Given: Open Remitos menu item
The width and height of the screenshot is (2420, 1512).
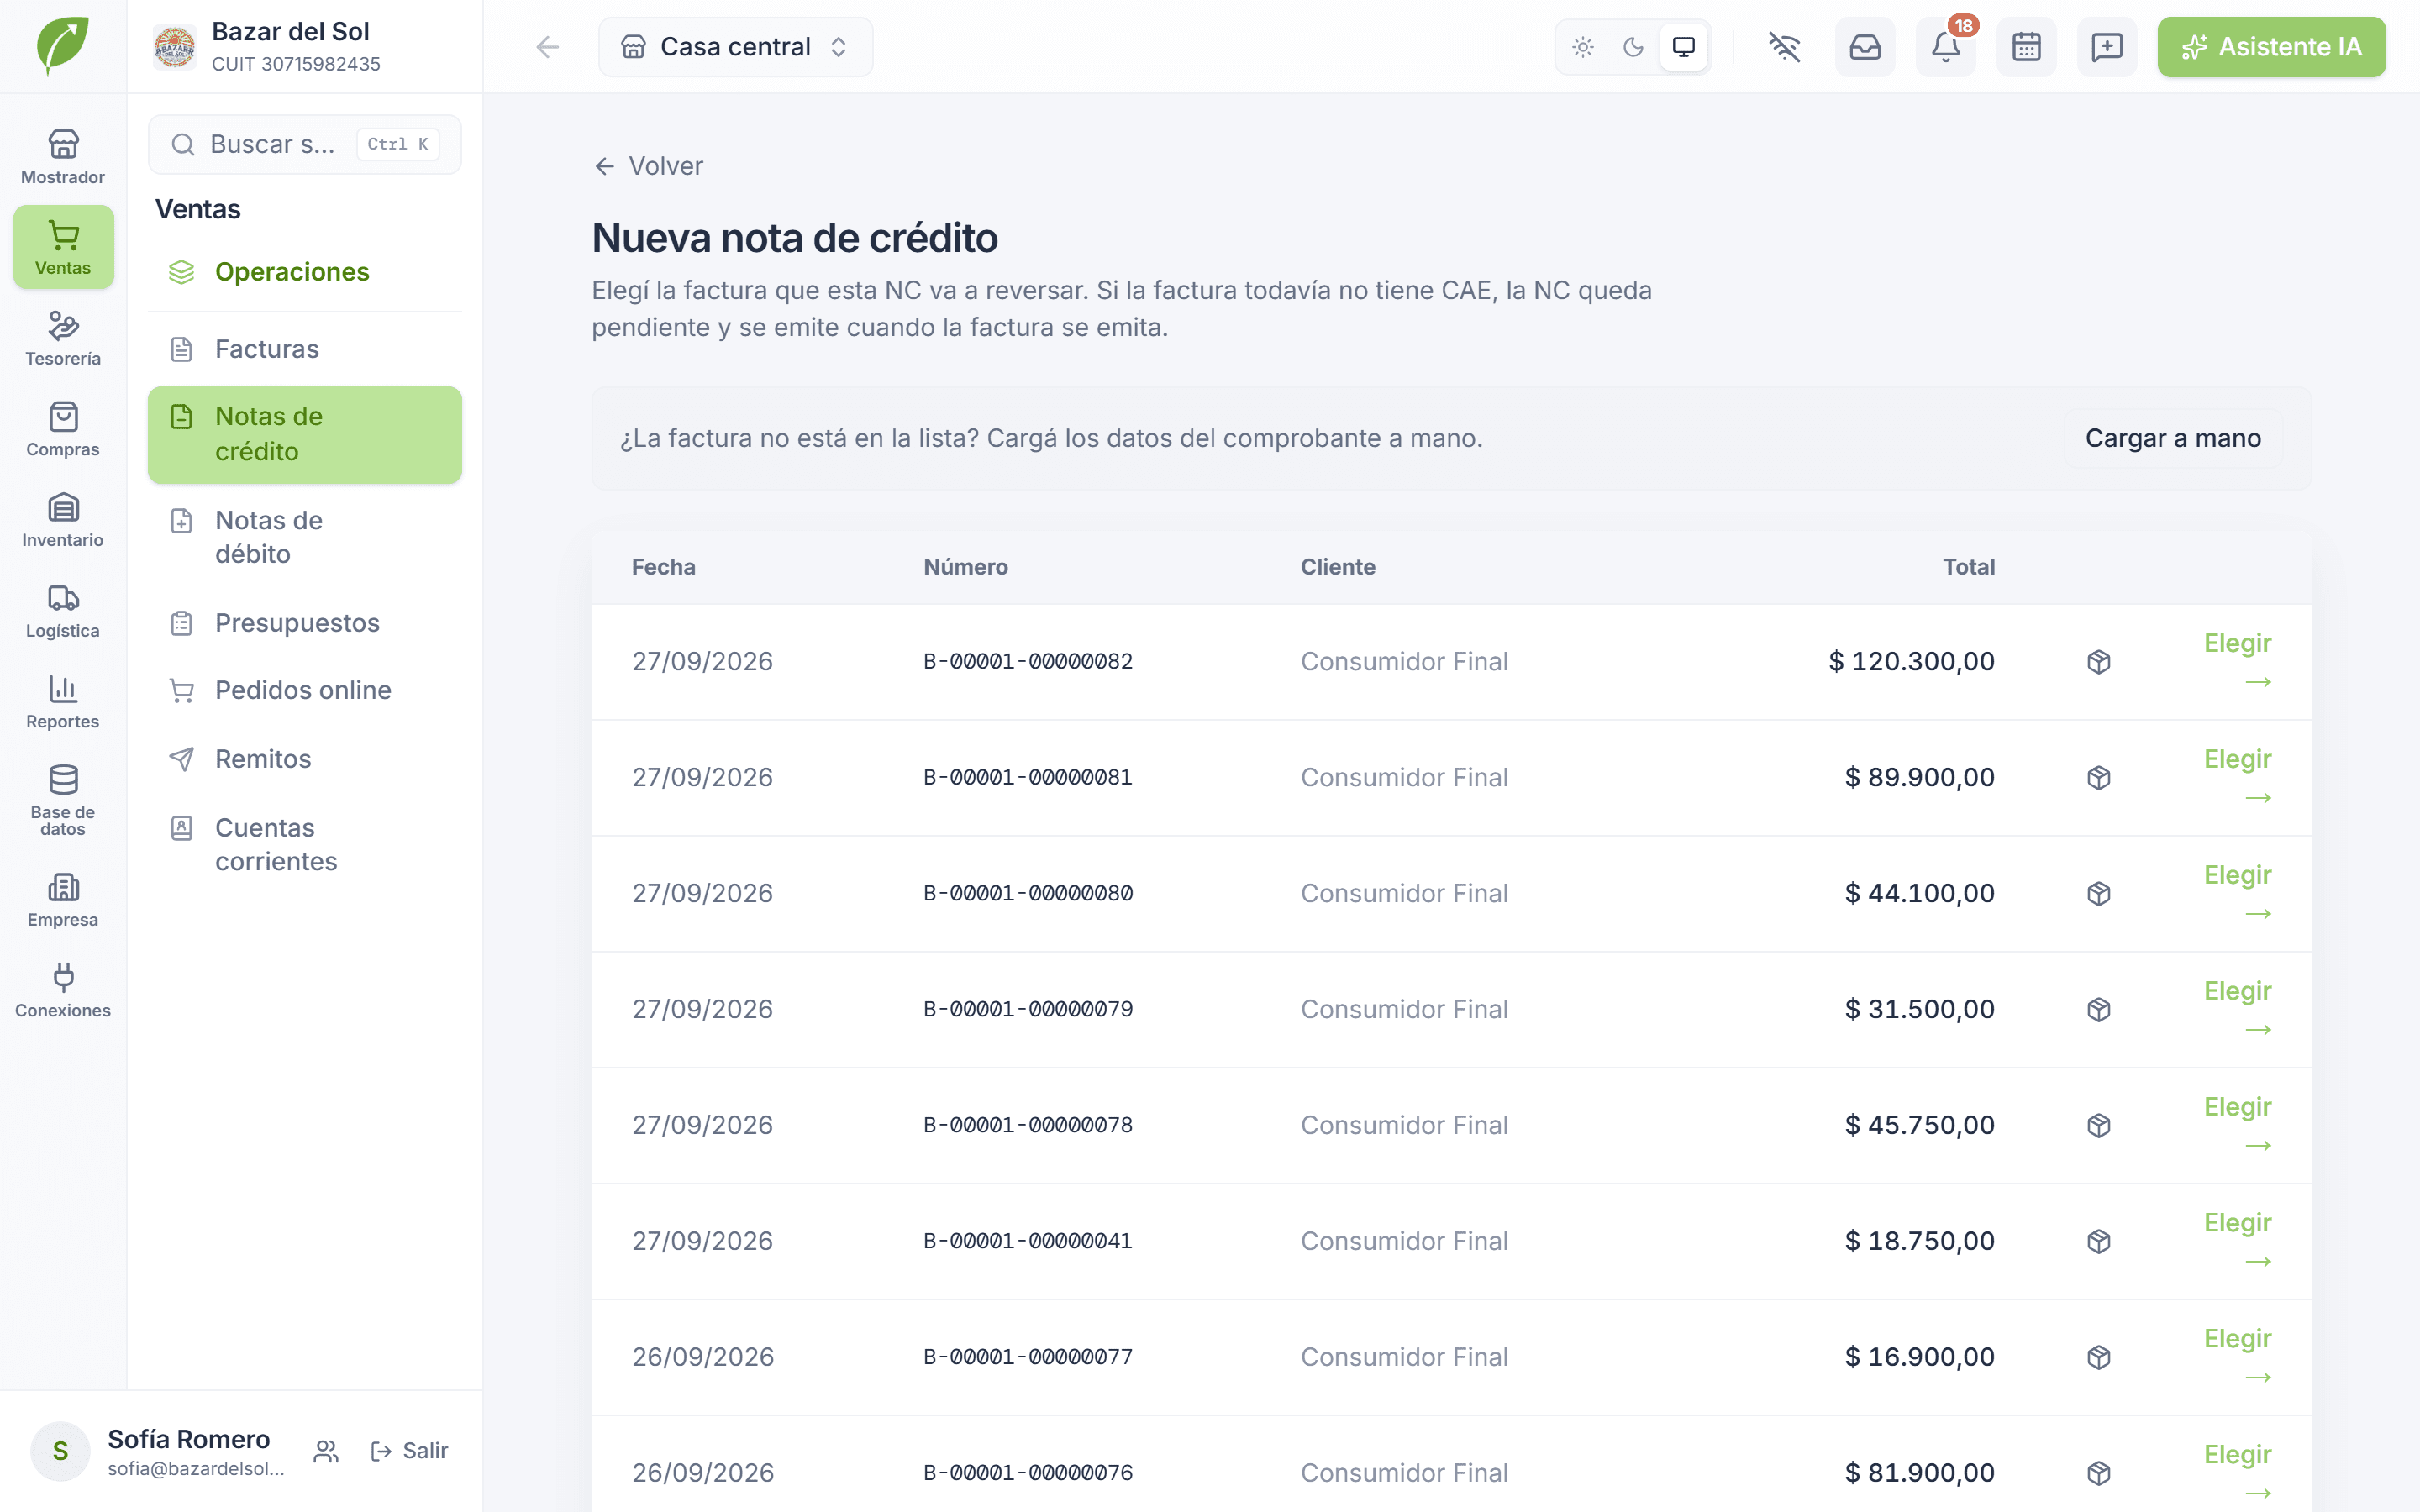Looking at the screenshot, I should [305, 759].
